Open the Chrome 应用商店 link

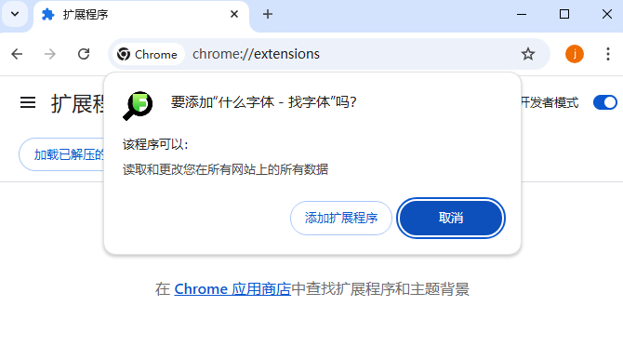(232, 288)
